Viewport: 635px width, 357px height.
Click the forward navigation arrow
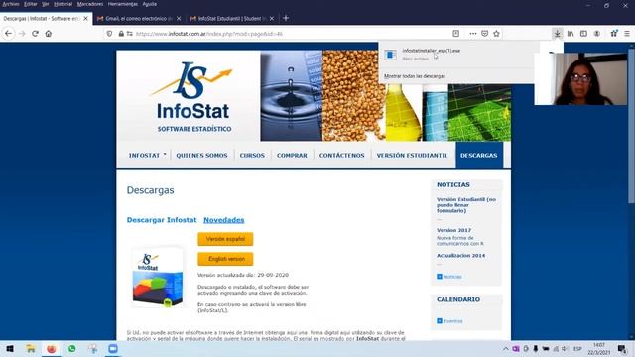click(x=22, y=34)
